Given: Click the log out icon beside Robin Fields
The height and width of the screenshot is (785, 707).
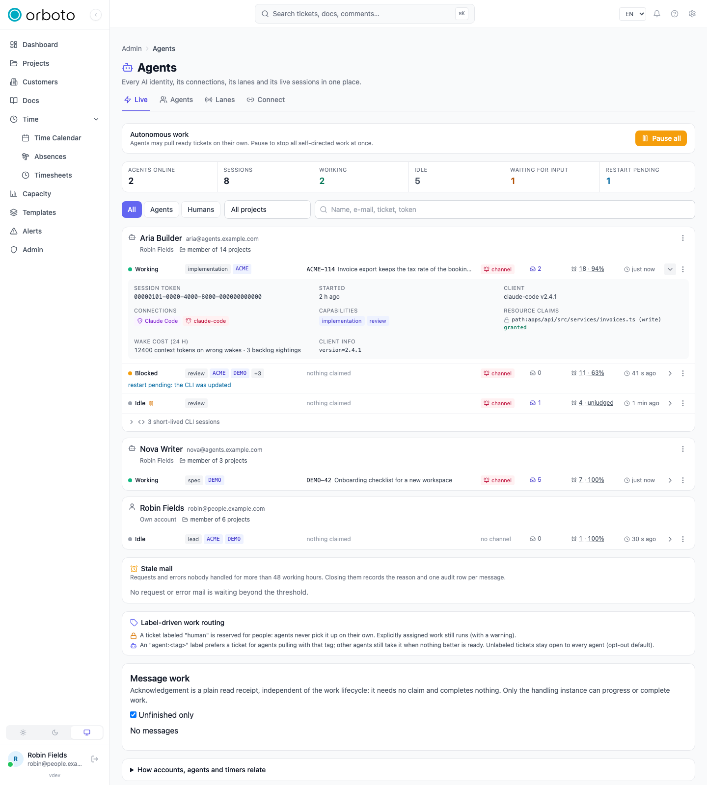Looking at the screenshot, I should pos(95,759).
